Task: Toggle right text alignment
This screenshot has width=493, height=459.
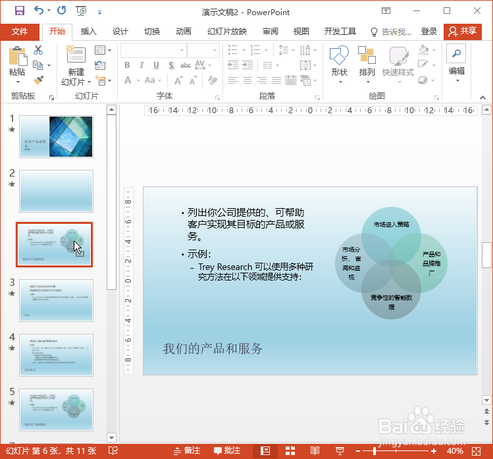Action: coord(262,80)
